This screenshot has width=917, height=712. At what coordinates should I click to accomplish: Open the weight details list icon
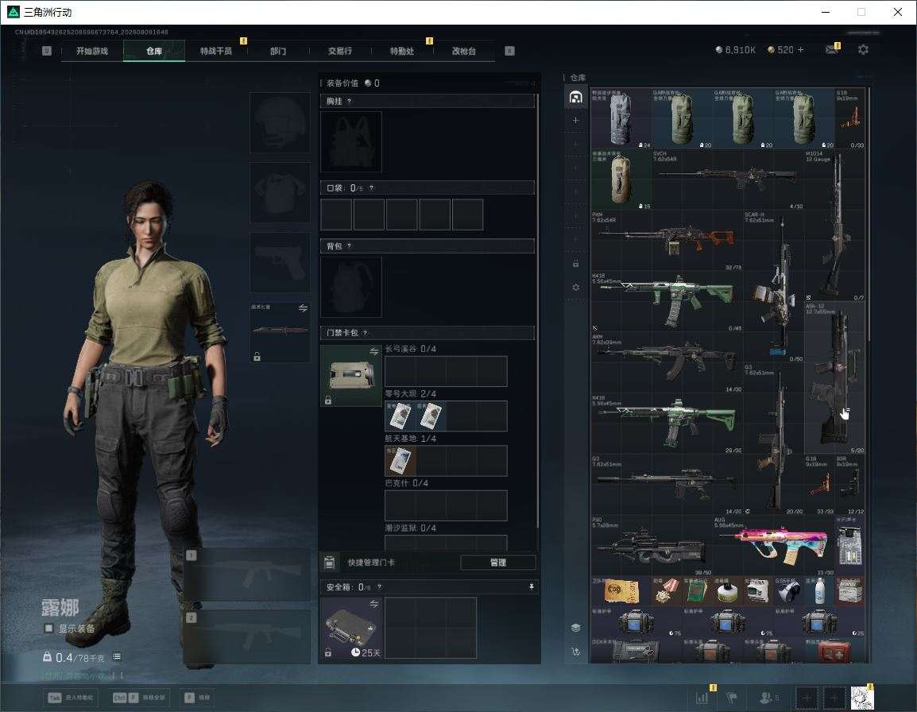coord(116,656)
